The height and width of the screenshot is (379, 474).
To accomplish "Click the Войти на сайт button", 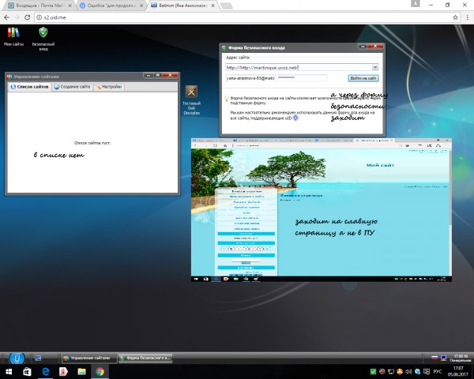I will pyautogui.click(x=363, y=78).
